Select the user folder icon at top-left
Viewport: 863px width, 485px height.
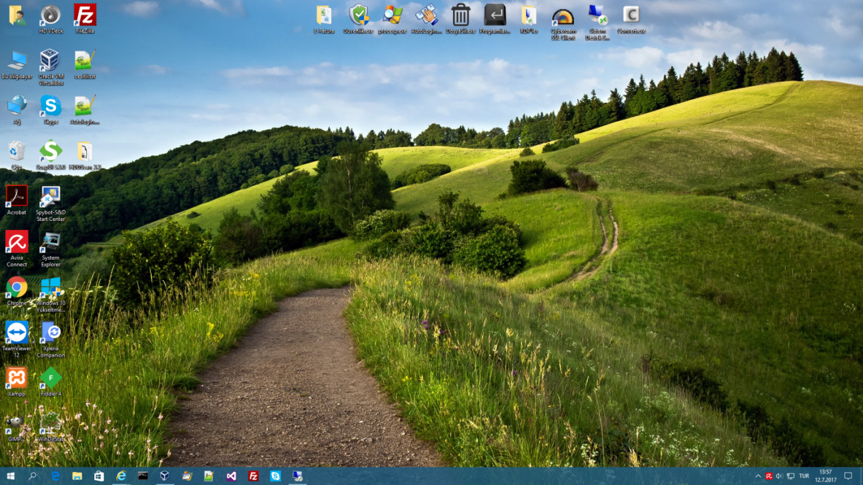(17, 15)
